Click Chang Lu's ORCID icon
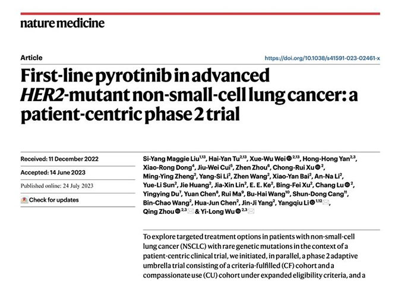This screenshot has width=398, height=281. tap(348, 185)
